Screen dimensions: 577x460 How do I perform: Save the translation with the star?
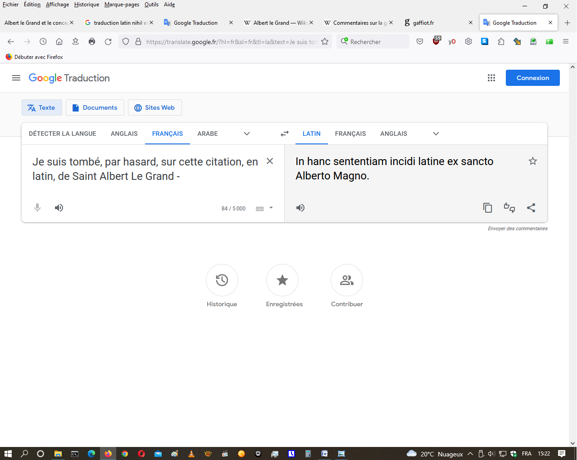pos(533,161)
